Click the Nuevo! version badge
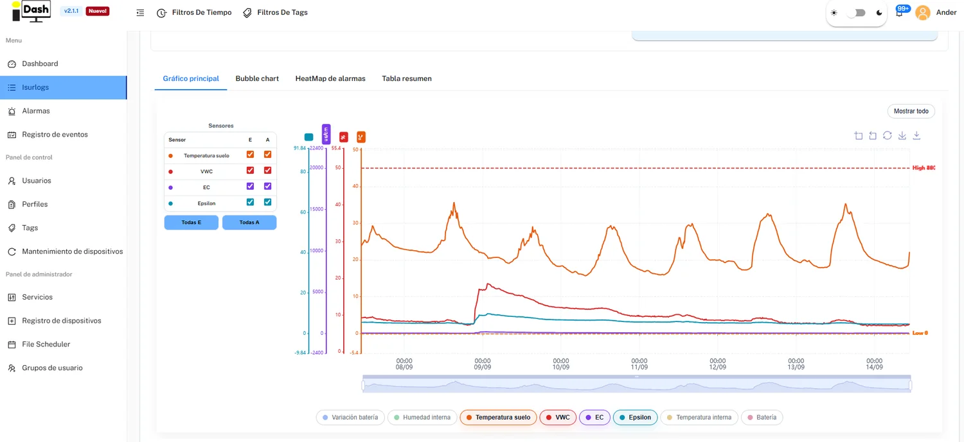 coord(98,11)
